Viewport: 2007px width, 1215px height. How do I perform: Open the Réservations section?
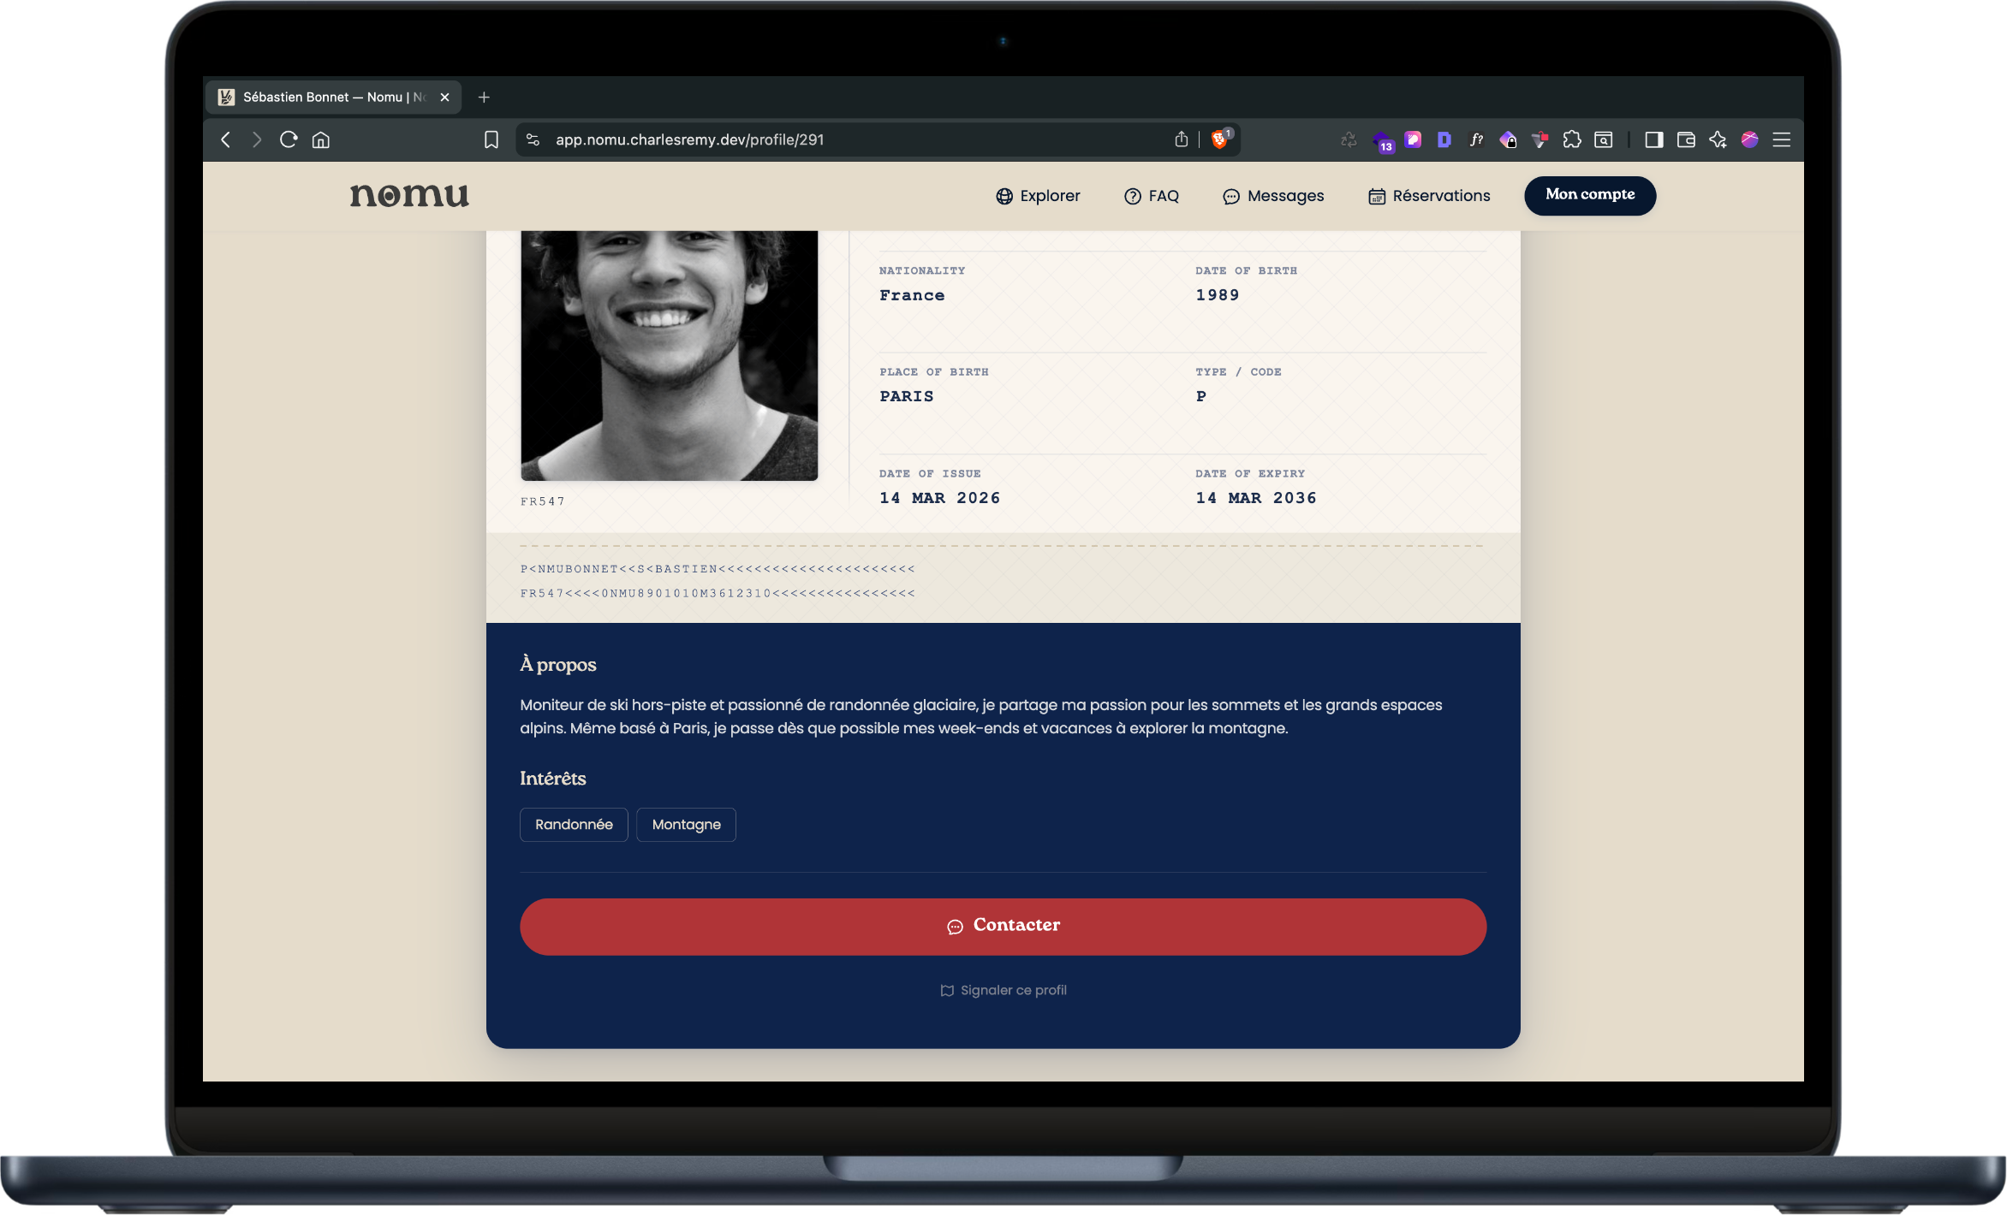[x=1429, y=196]
